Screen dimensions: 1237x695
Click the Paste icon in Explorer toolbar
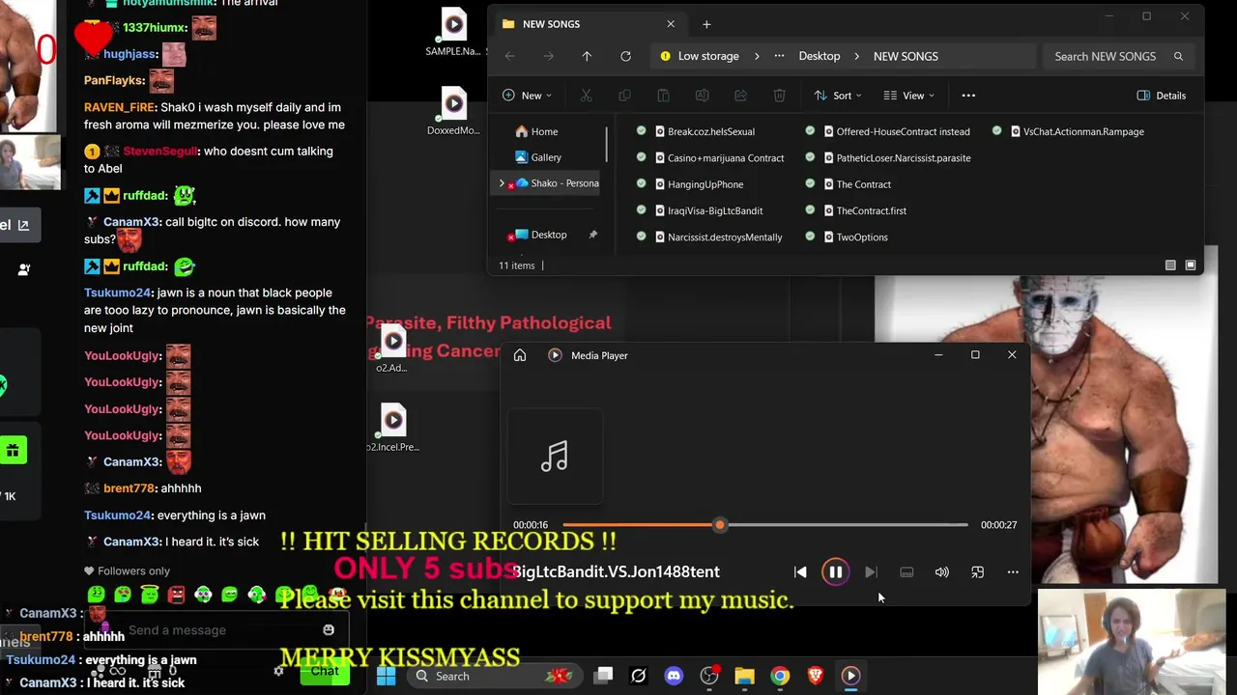click(663, 96)
